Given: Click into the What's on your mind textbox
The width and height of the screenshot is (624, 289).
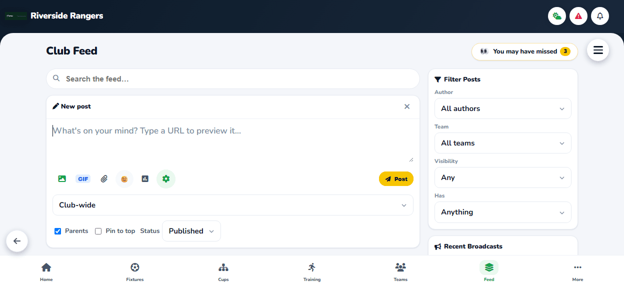Looking at the screenshot, I should tap(233, 141).
